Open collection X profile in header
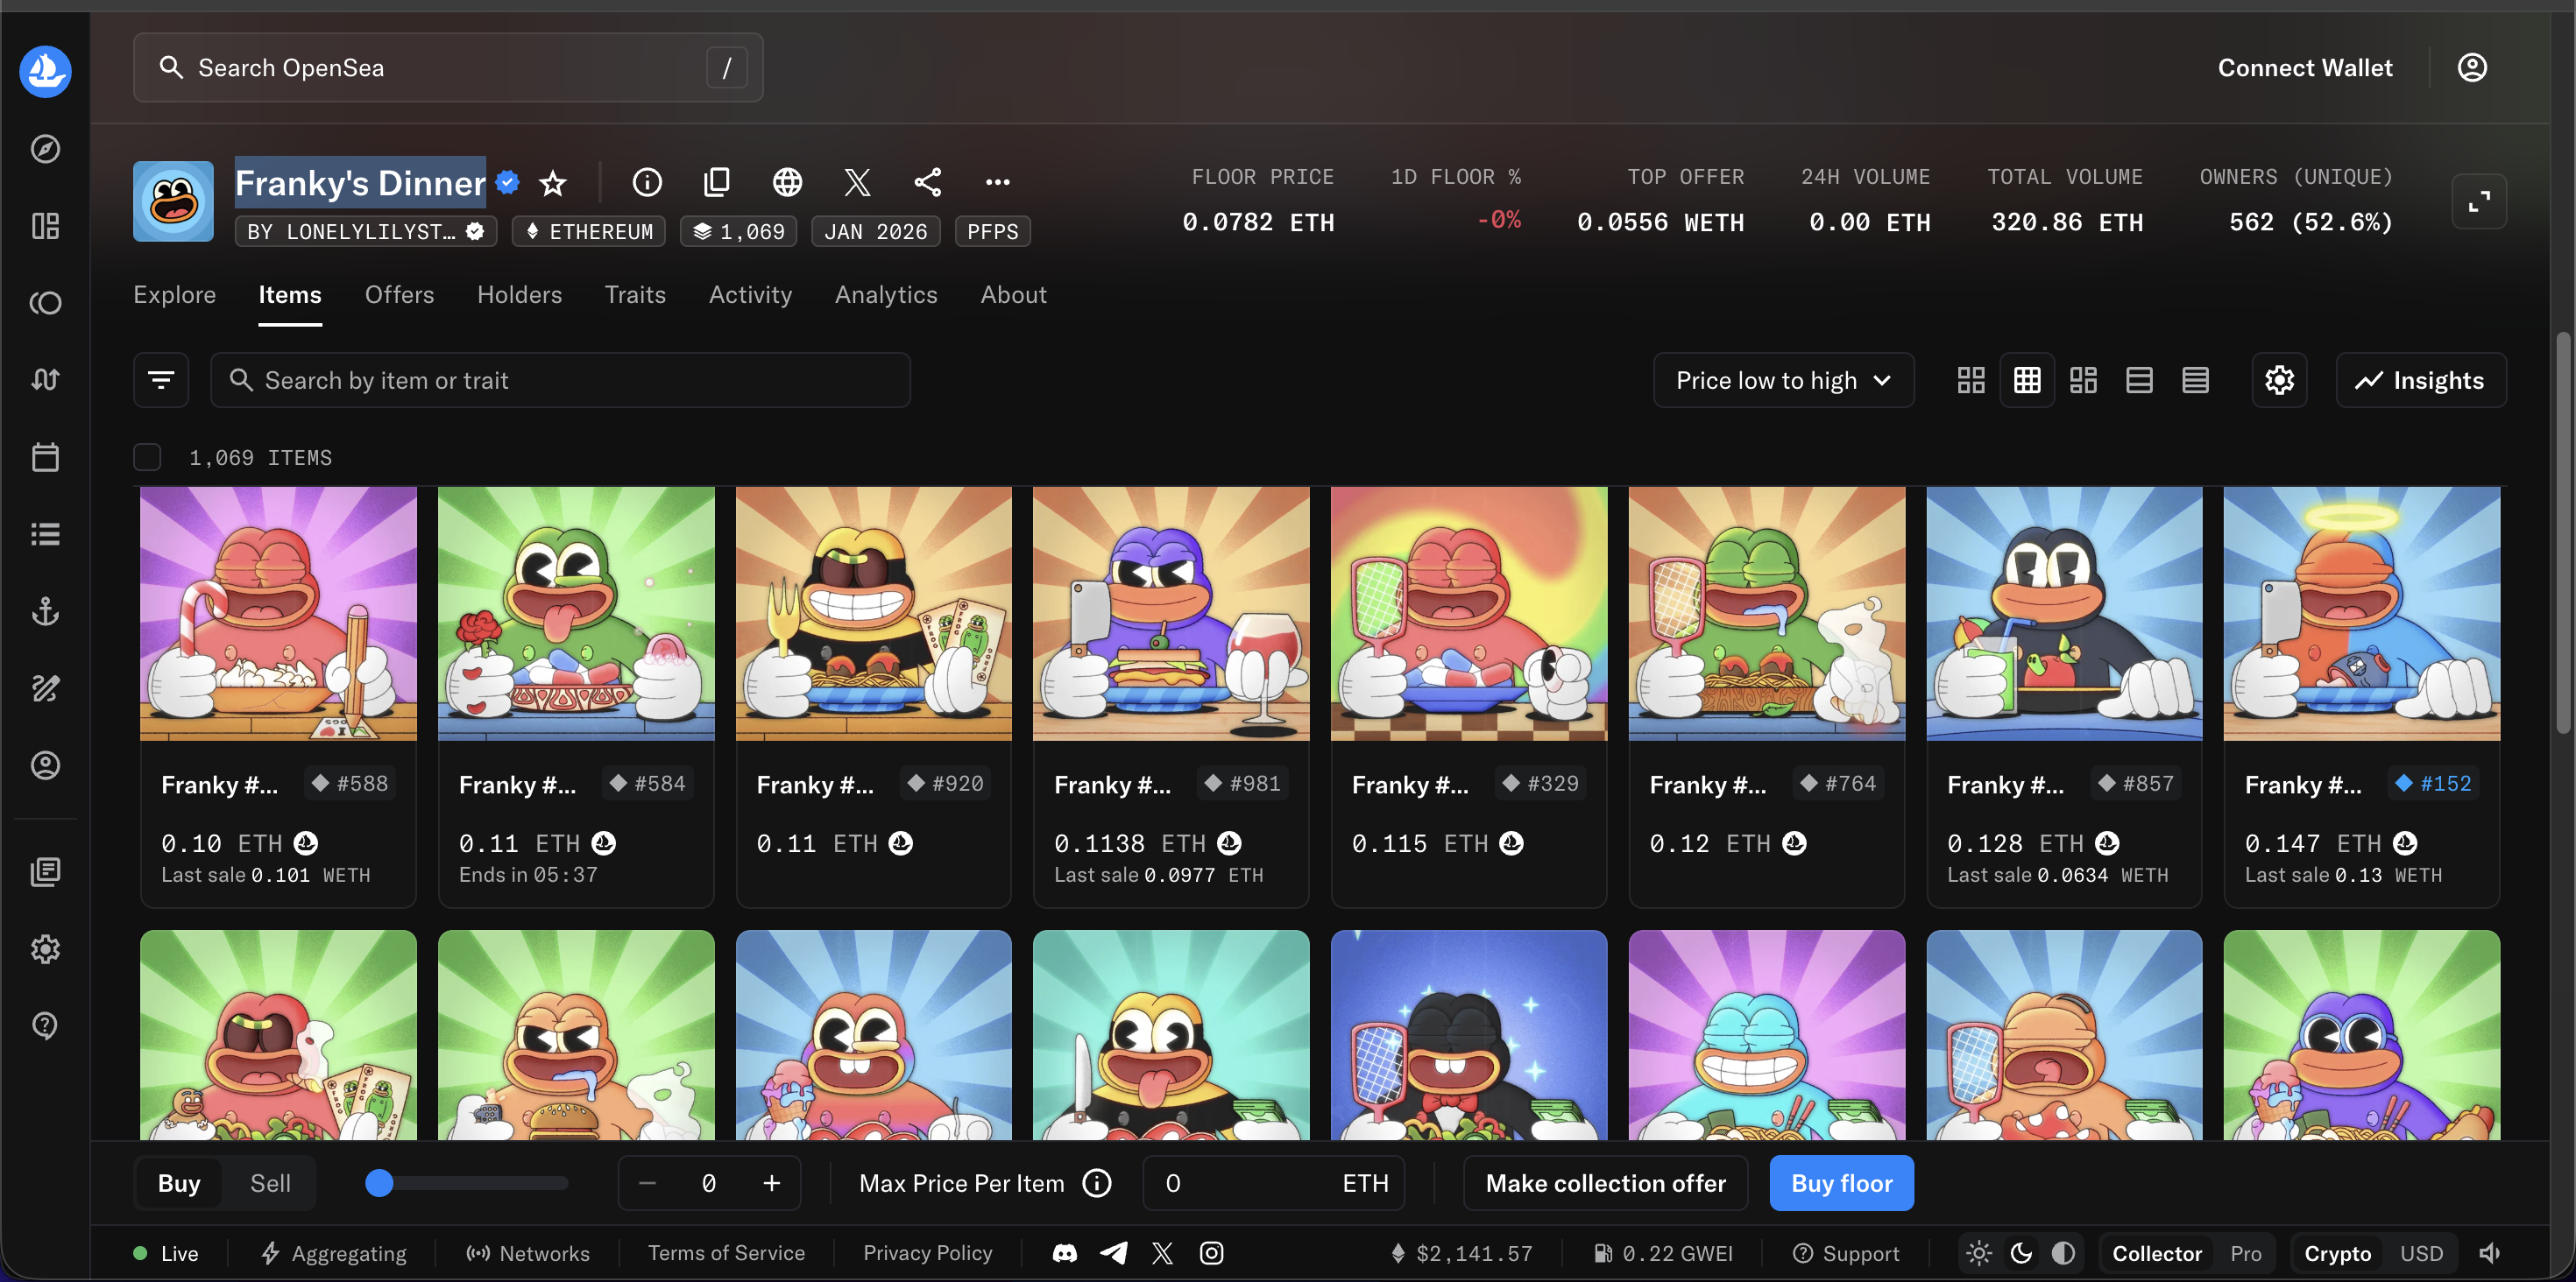Viewport: 2576px width, 1282px height. [857, 182]
